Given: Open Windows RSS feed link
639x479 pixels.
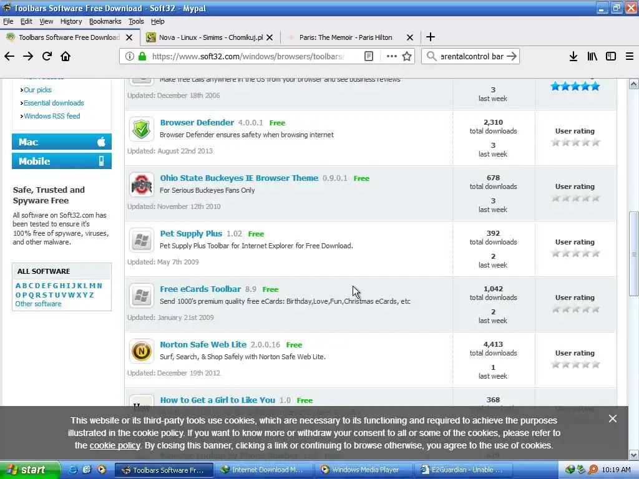Looking at the screenshot, I should [x=52, y=116].
